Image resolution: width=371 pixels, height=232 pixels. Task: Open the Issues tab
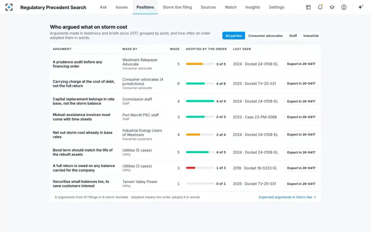122,7
